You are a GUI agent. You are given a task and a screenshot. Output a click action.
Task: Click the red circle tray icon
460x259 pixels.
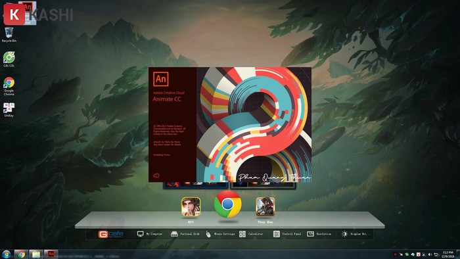point(396,254)
